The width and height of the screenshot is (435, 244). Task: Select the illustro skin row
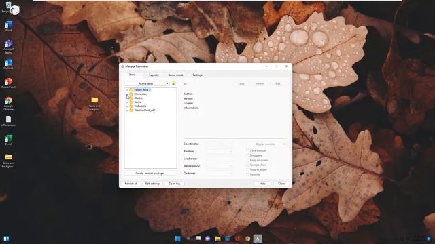tap(138, 98)
